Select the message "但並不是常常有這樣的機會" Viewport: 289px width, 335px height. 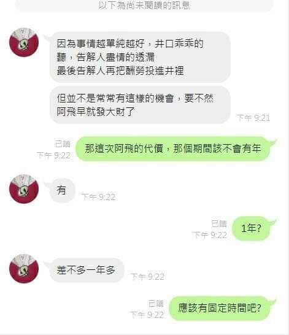click(x=140, y=105)
